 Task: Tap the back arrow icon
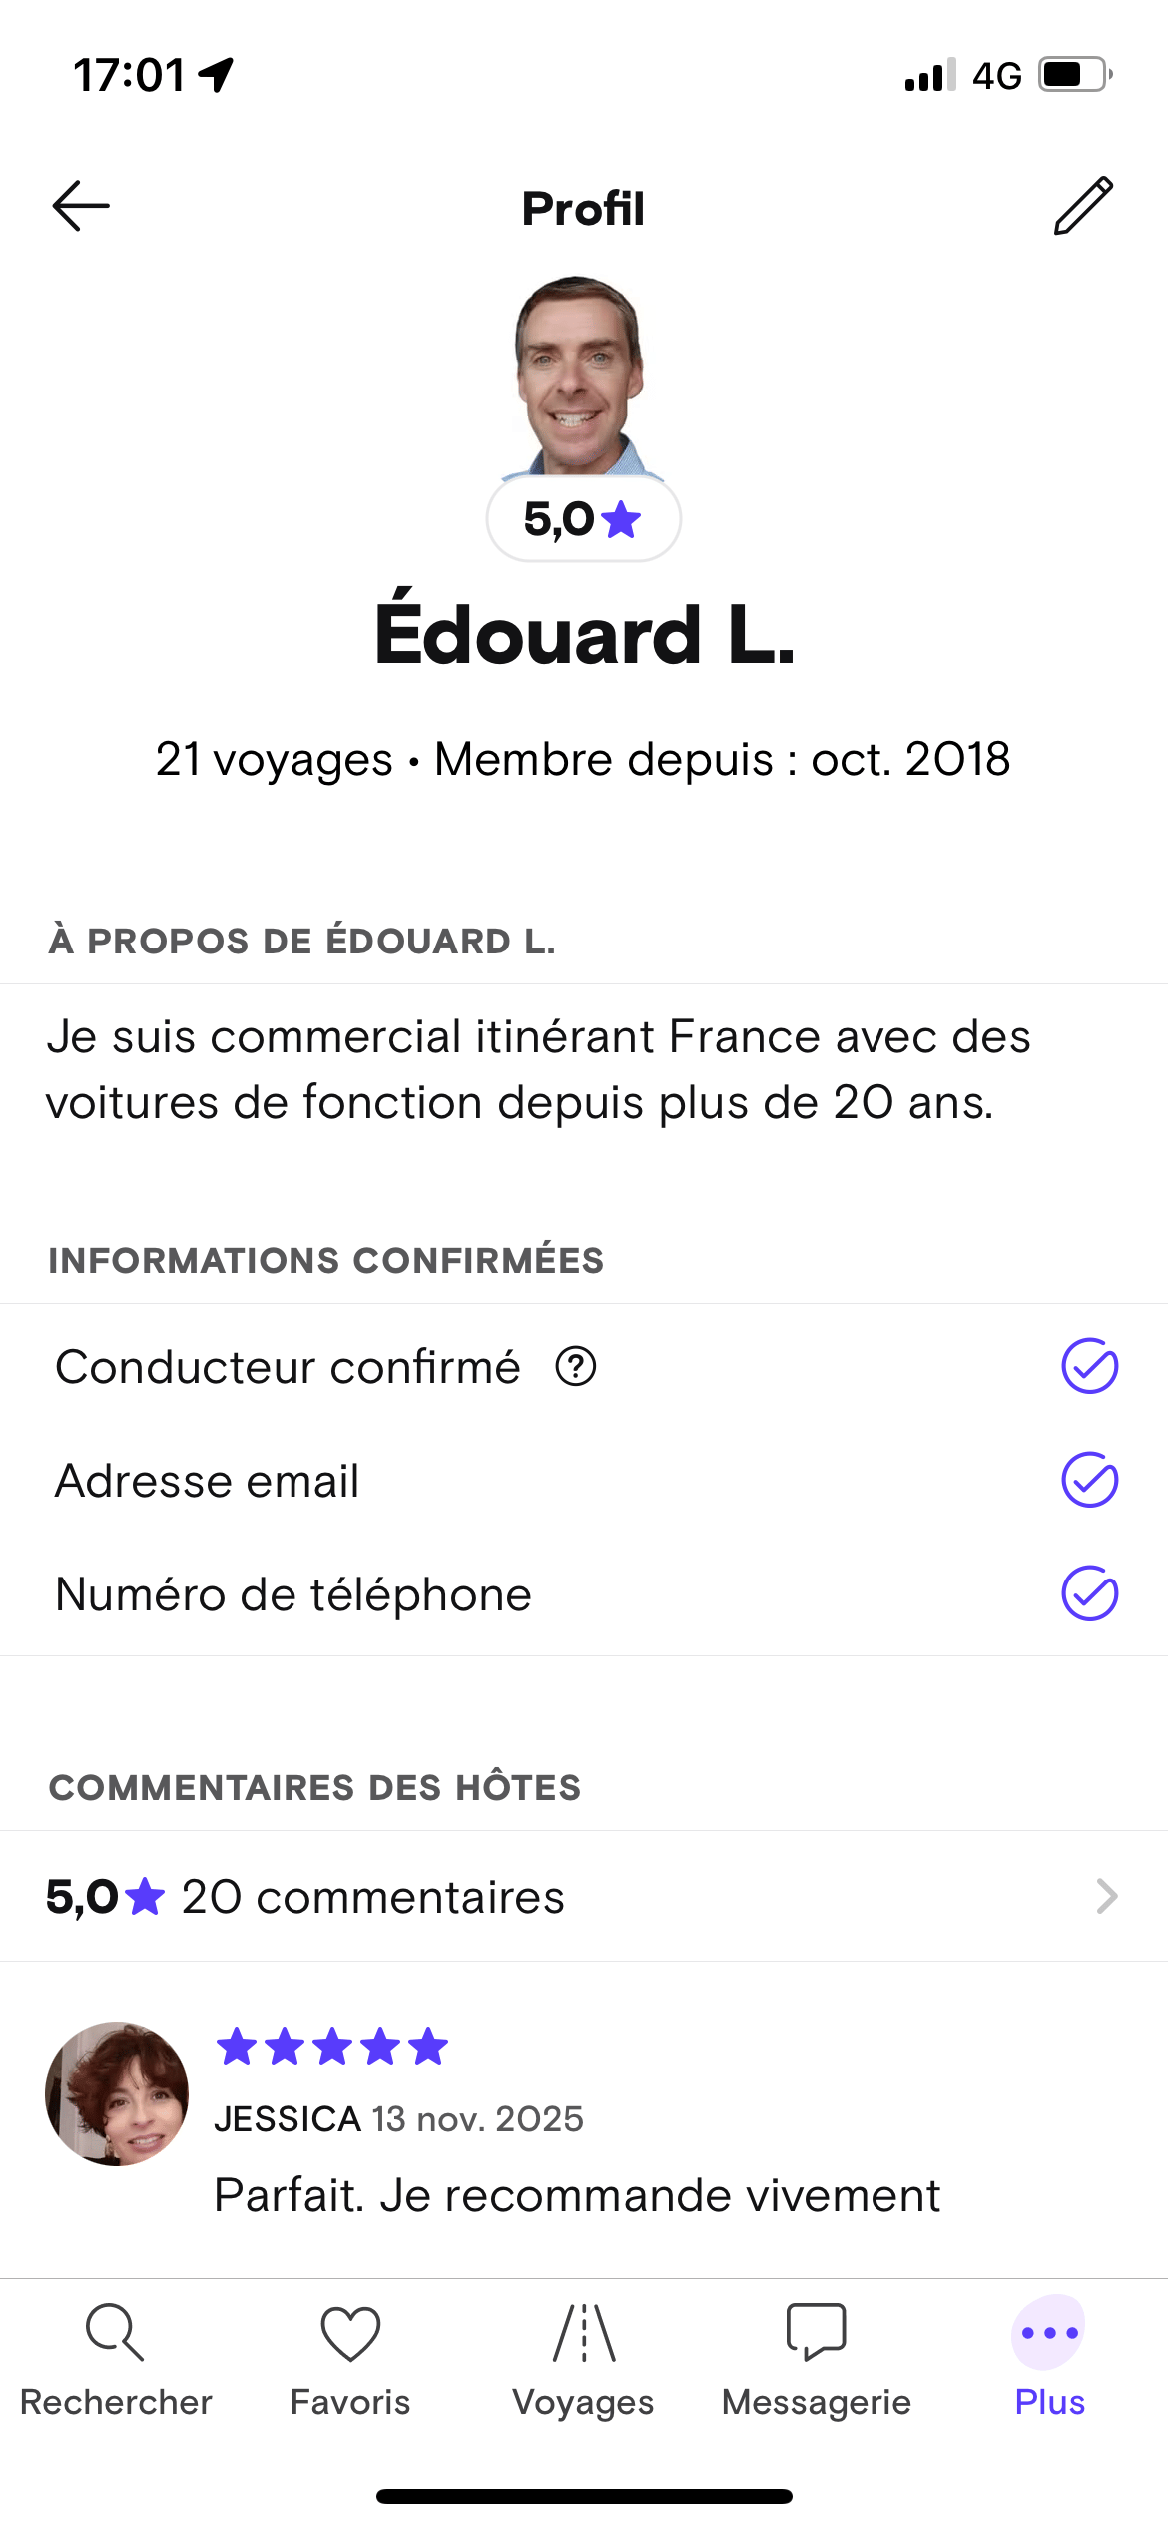point(81,207)
